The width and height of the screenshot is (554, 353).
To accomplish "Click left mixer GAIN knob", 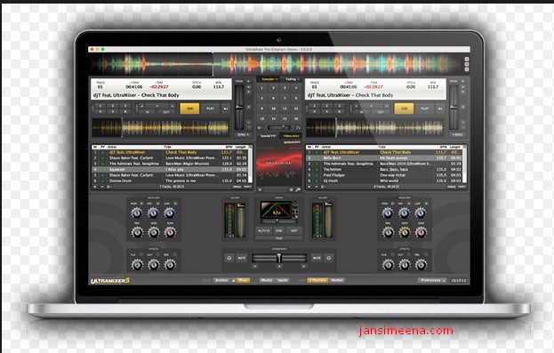I will coord(170,232).
